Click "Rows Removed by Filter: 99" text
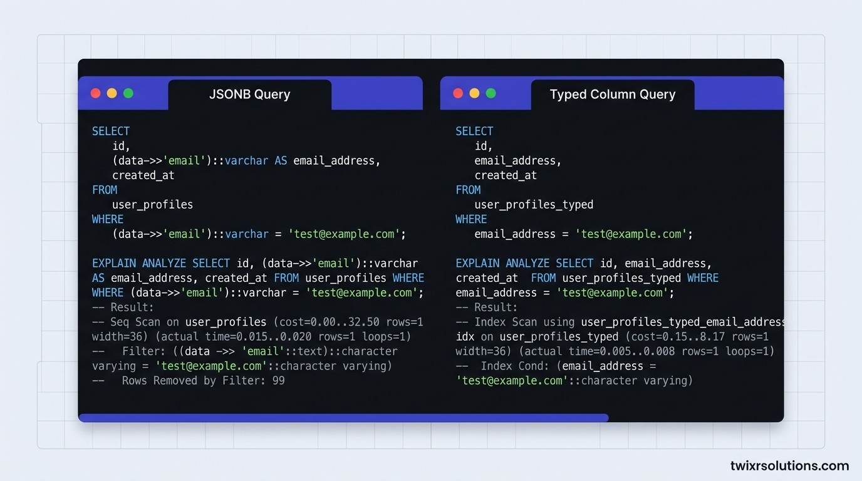The image size is (862, 481). pos(203,380)
